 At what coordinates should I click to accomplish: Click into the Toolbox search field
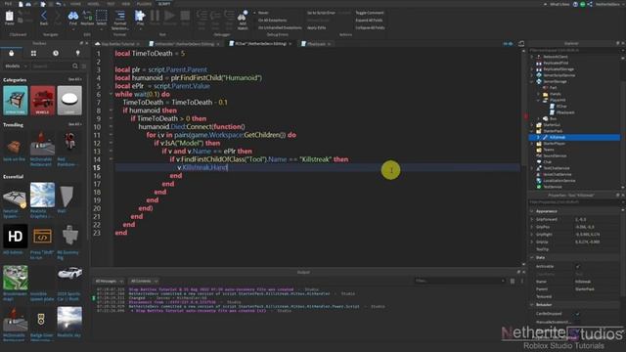[x=51, y=66]
